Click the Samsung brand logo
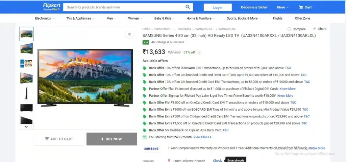 click(x=151, y=148)
